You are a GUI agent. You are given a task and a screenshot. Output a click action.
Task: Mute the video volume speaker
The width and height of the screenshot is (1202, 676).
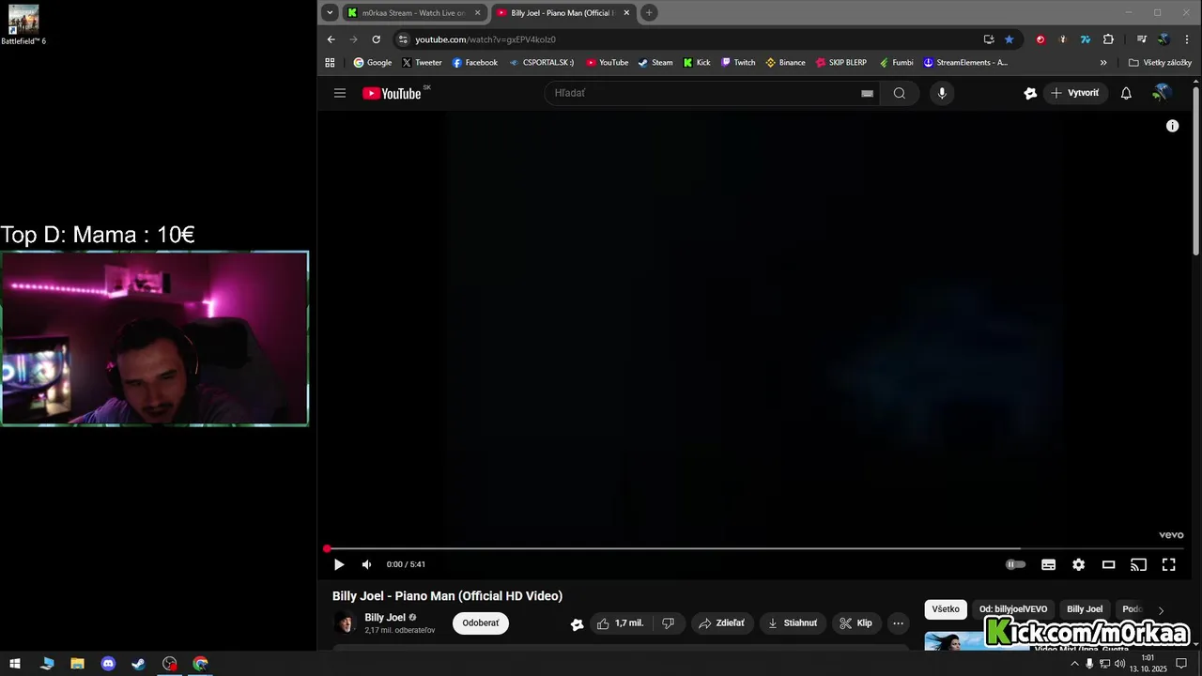click(367, 564)
